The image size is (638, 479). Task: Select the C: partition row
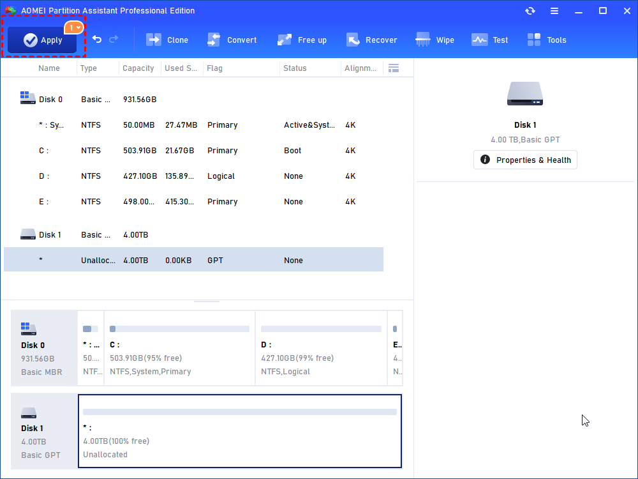coord(191,151)
